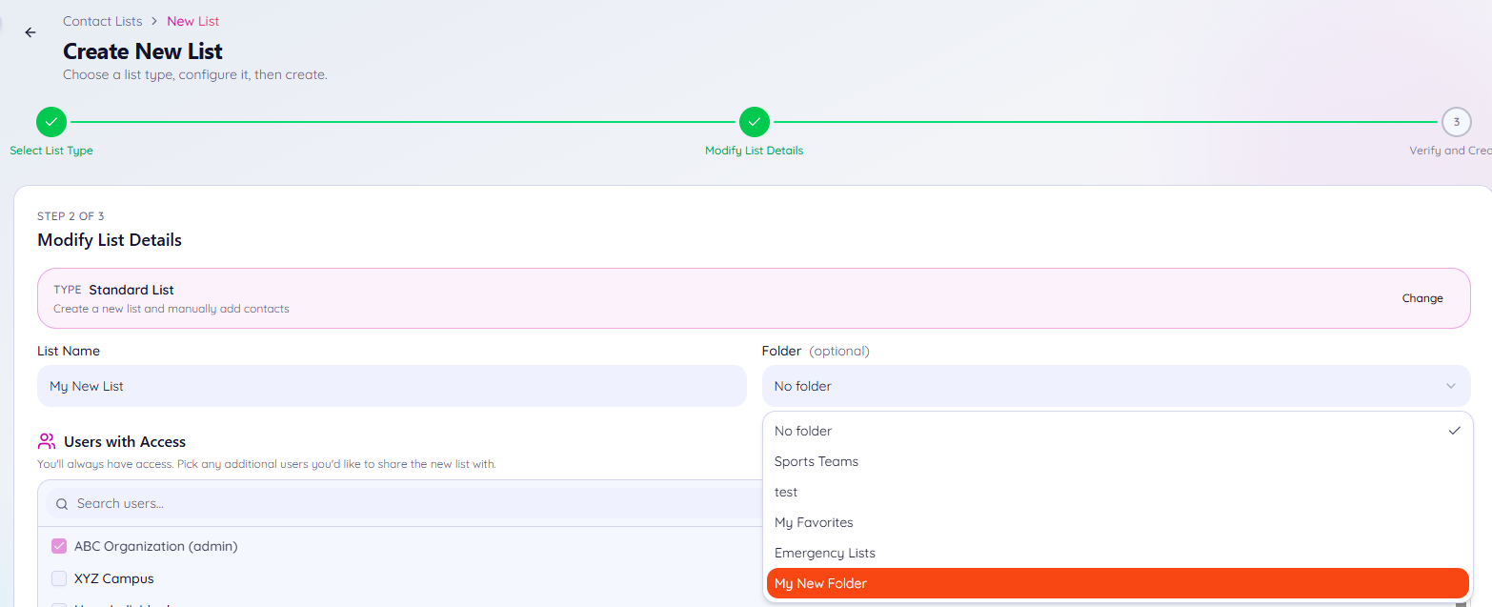1492x607 pixels.
Task: Uncheck ABC Organization (admin) checkbox
Action: pyautogui.click(x=59, y=546)
